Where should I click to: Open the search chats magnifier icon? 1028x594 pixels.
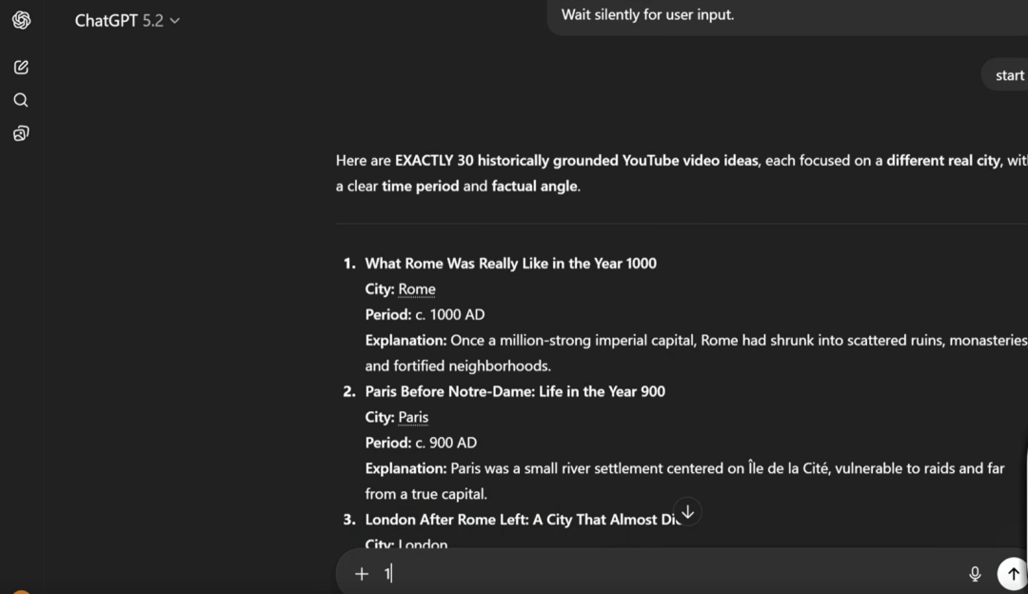21,100
